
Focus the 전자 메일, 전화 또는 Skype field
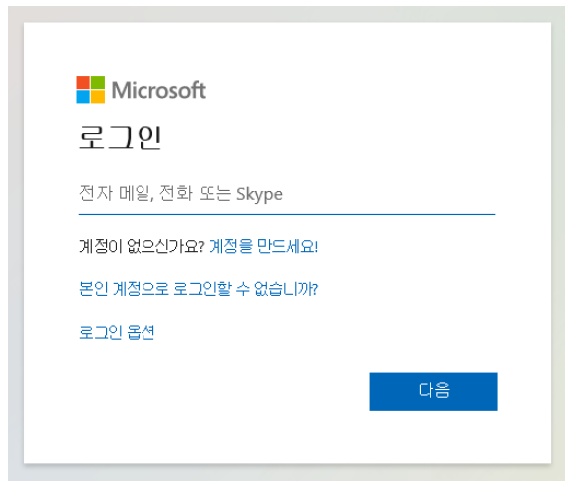[x=287, y=194]
